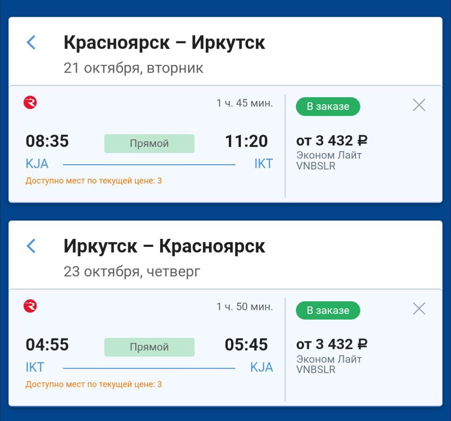The image size is (451, 421).
Task: Click airline logo on Иркутск–Красноярск flight
Action: (x=30, y=306)
